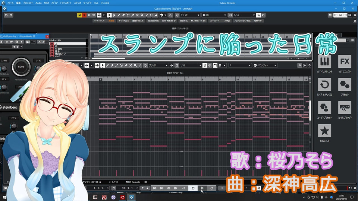Open Favorites star tile
The height and width of the screenshot is (201, 358).
324,131
